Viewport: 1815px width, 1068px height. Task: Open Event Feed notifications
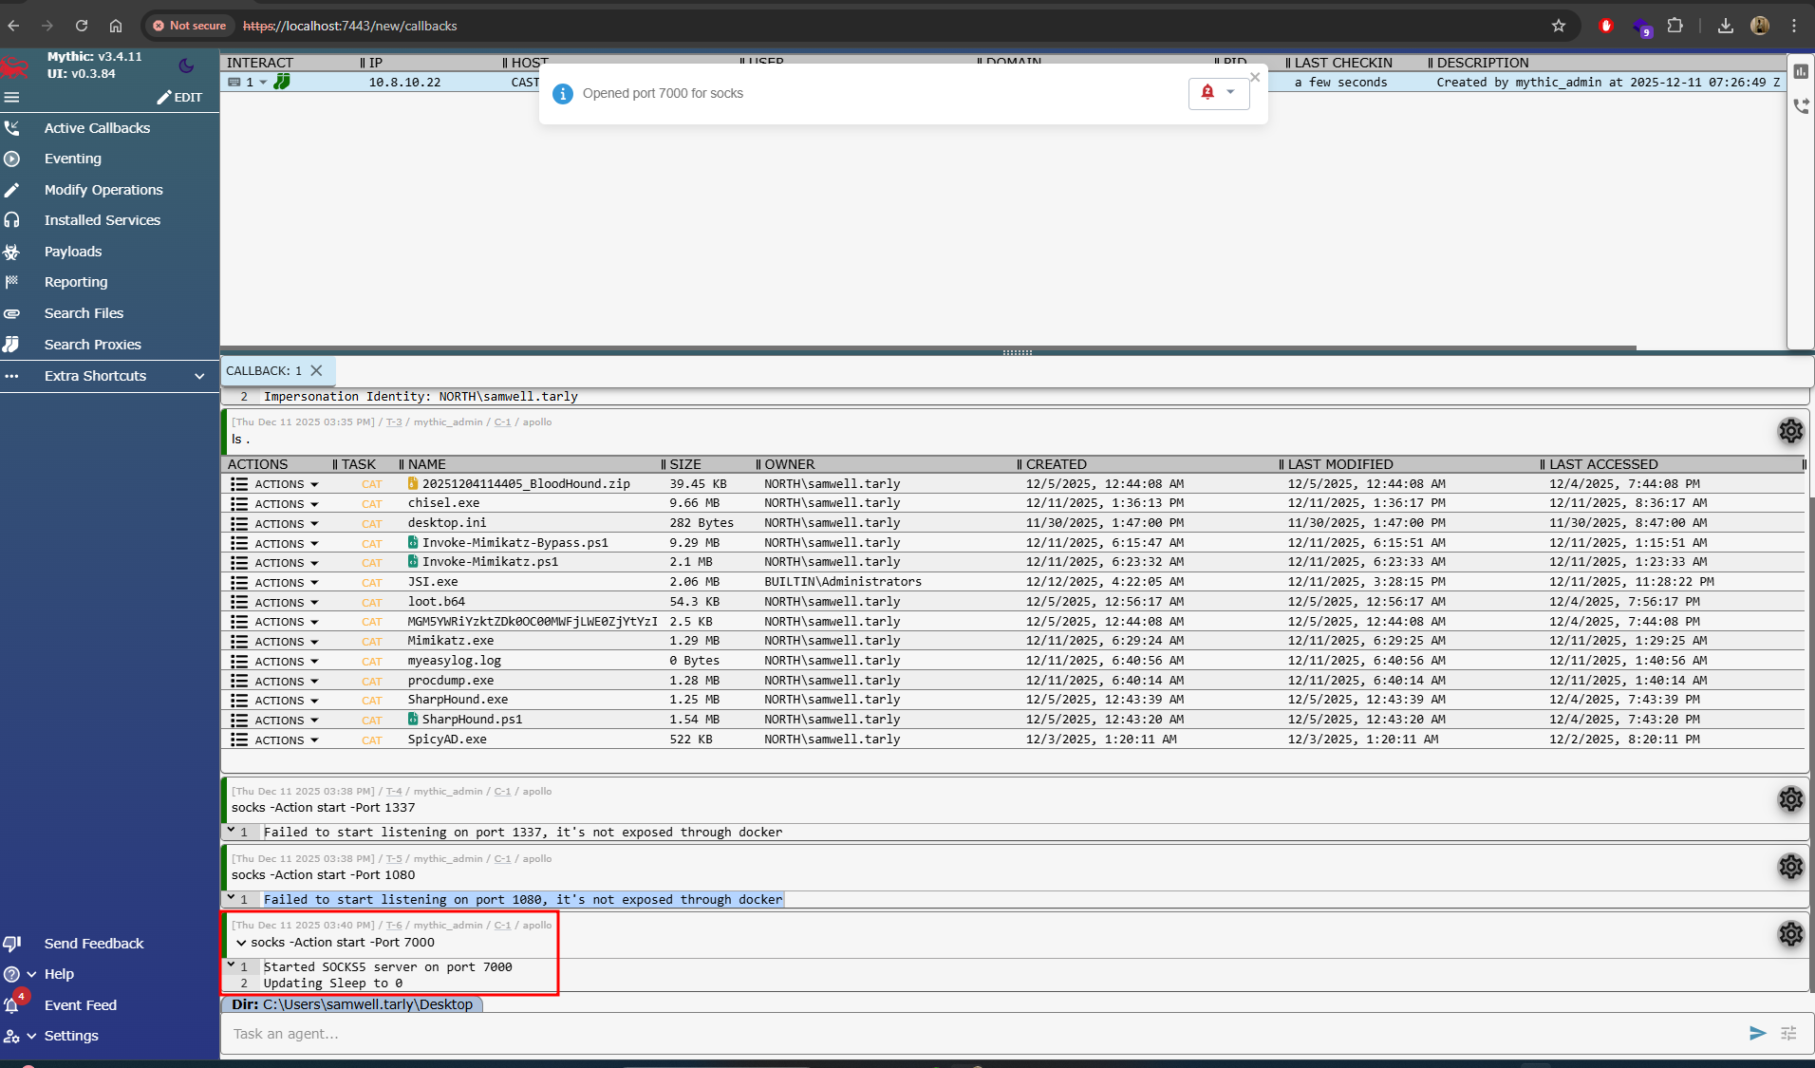point(80,1005)
